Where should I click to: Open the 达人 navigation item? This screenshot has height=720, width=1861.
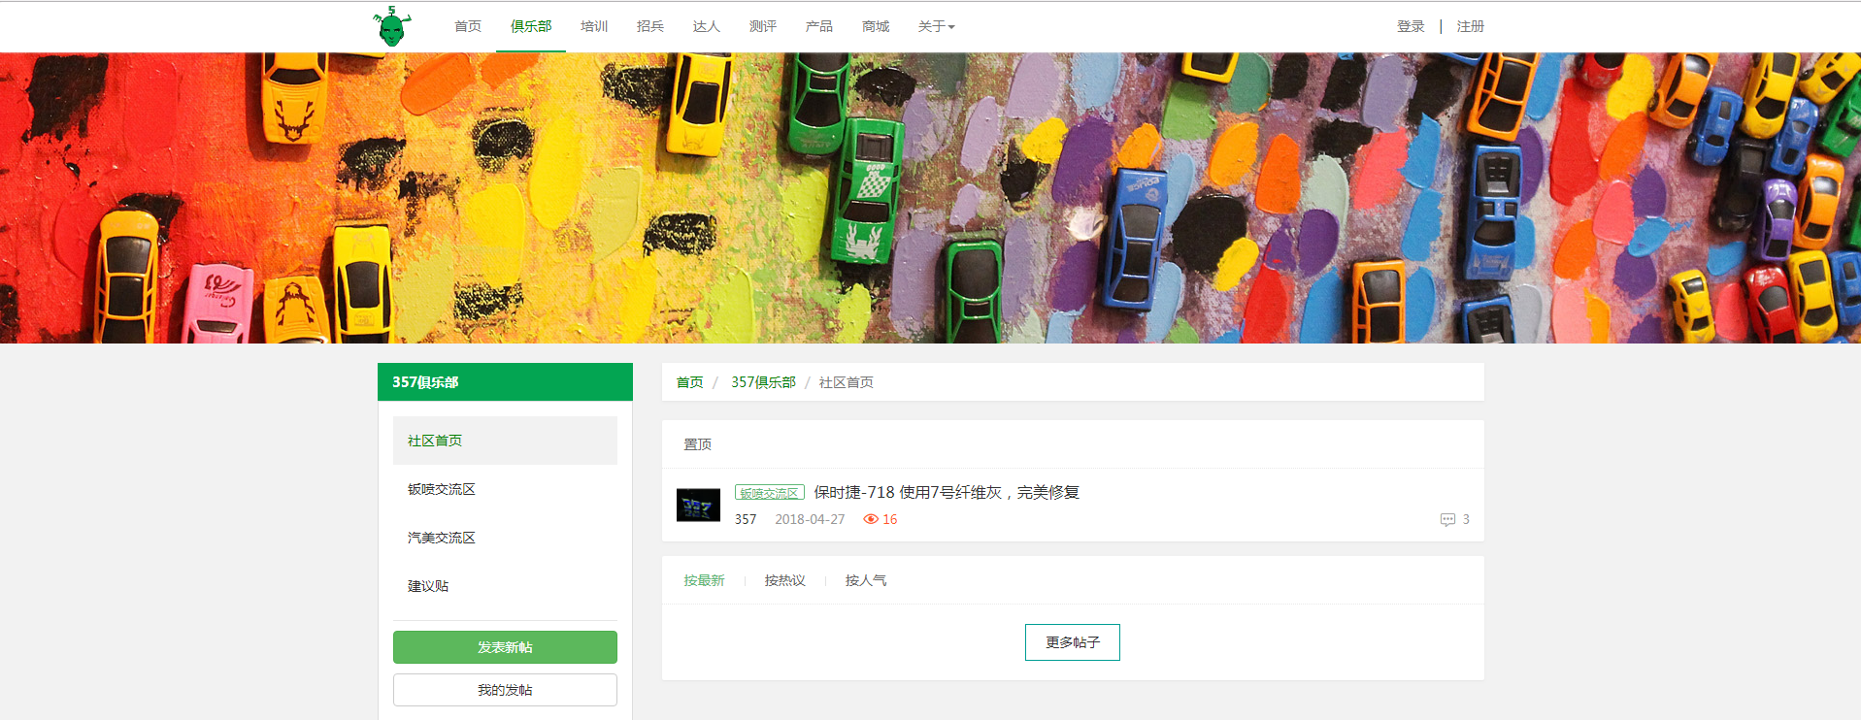pos(707,26)
